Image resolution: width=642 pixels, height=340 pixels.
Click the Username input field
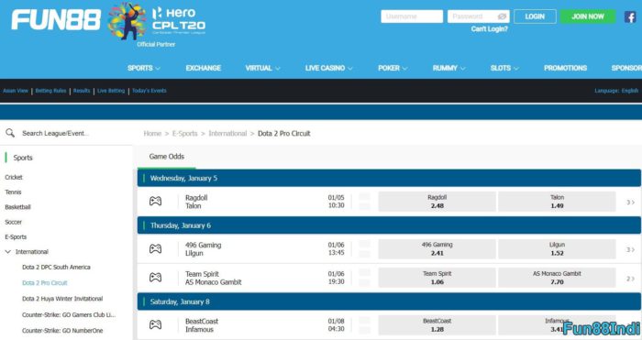[412, 16]
